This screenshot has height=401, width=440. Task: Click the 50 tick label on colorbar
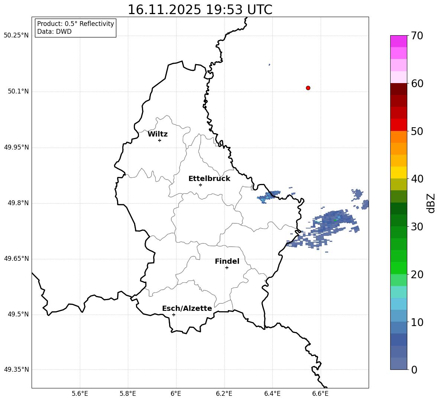pos(417,131)
